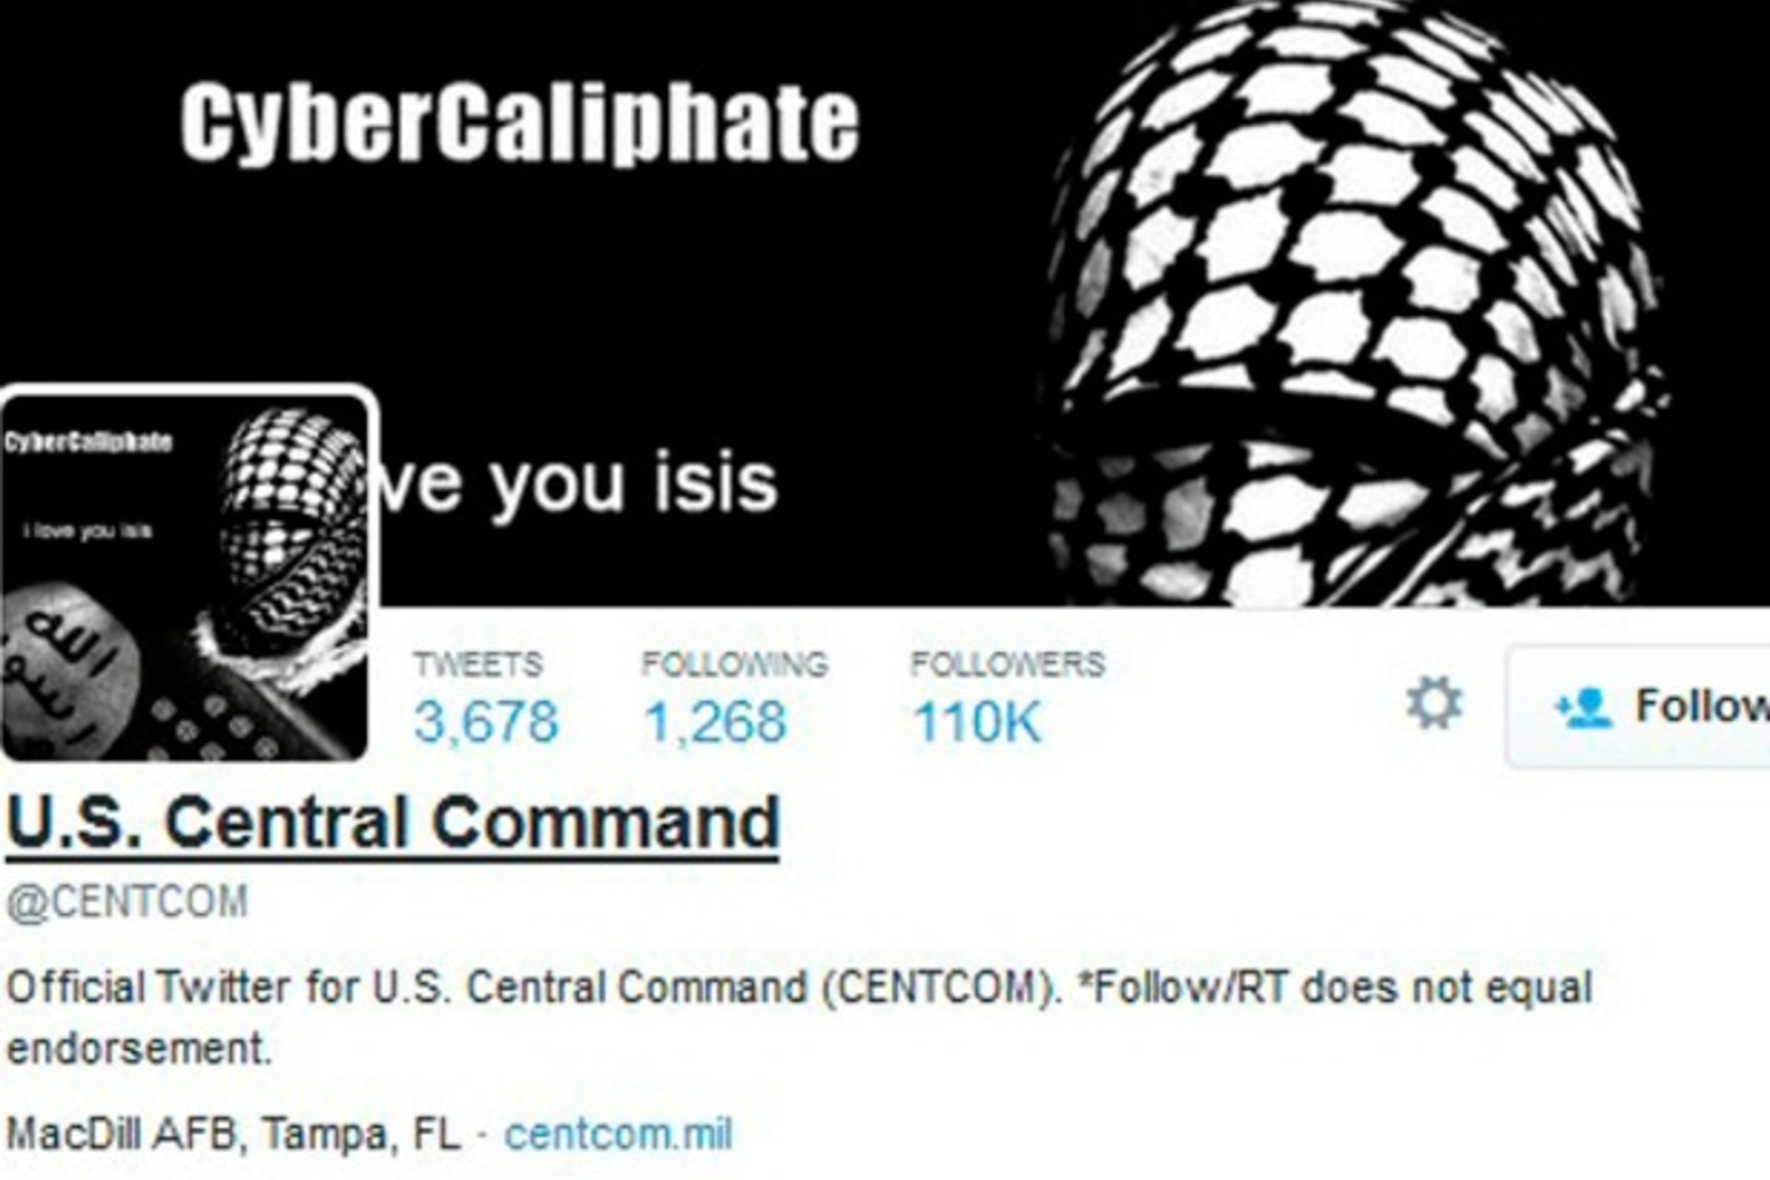Click the large CyberCaliphate header title
The height and width of the screenshot is (1180, 1770).
(520, 124)
